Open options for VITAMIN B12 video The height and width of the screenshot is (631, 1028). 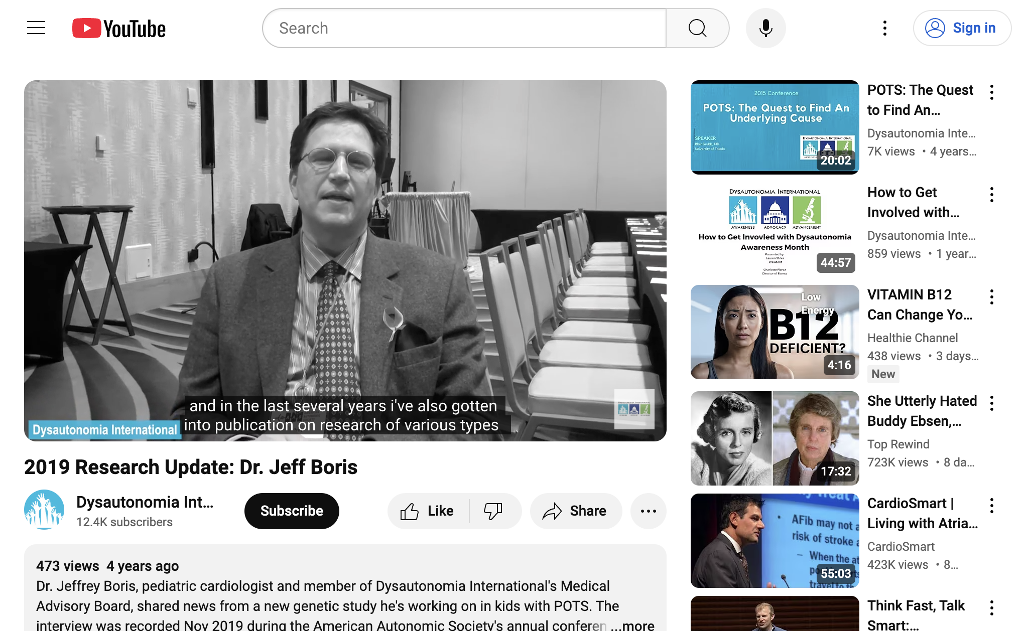992,297
